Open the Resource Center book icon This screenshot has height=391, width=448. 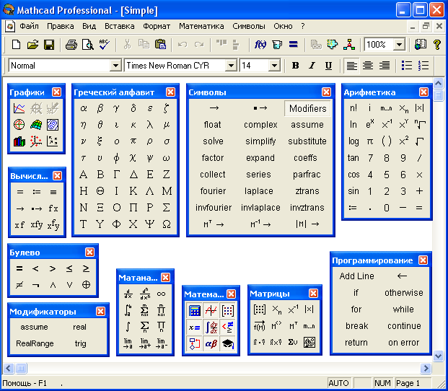pyautogui.click(x=421, y=45)
